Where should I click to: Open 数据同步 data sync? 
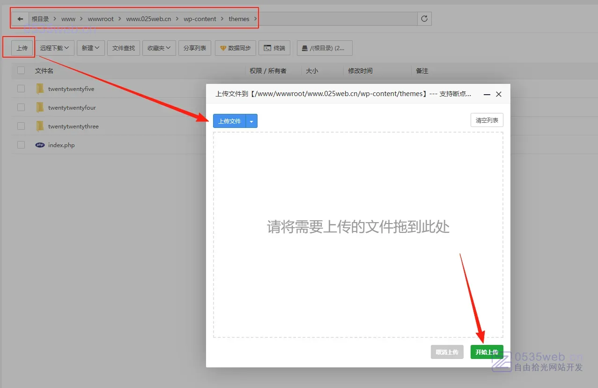236,48
